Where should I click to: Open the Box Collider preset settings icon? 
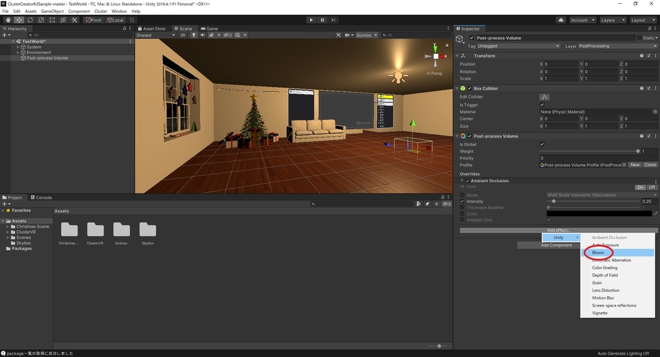coord(648,88)
